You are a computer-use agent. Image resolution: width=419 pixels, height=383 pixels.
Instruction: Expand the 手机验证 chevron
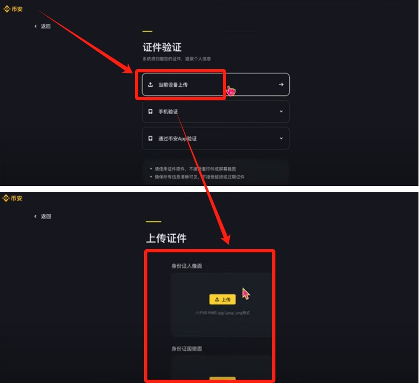[x=281, y=111]
